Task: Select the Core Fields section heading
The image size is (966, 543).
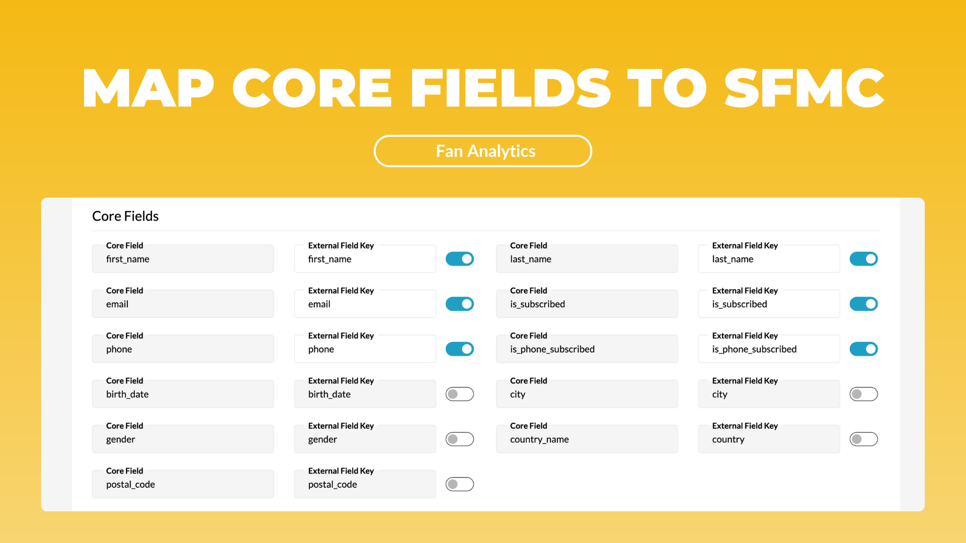Action: pos(125,216)
